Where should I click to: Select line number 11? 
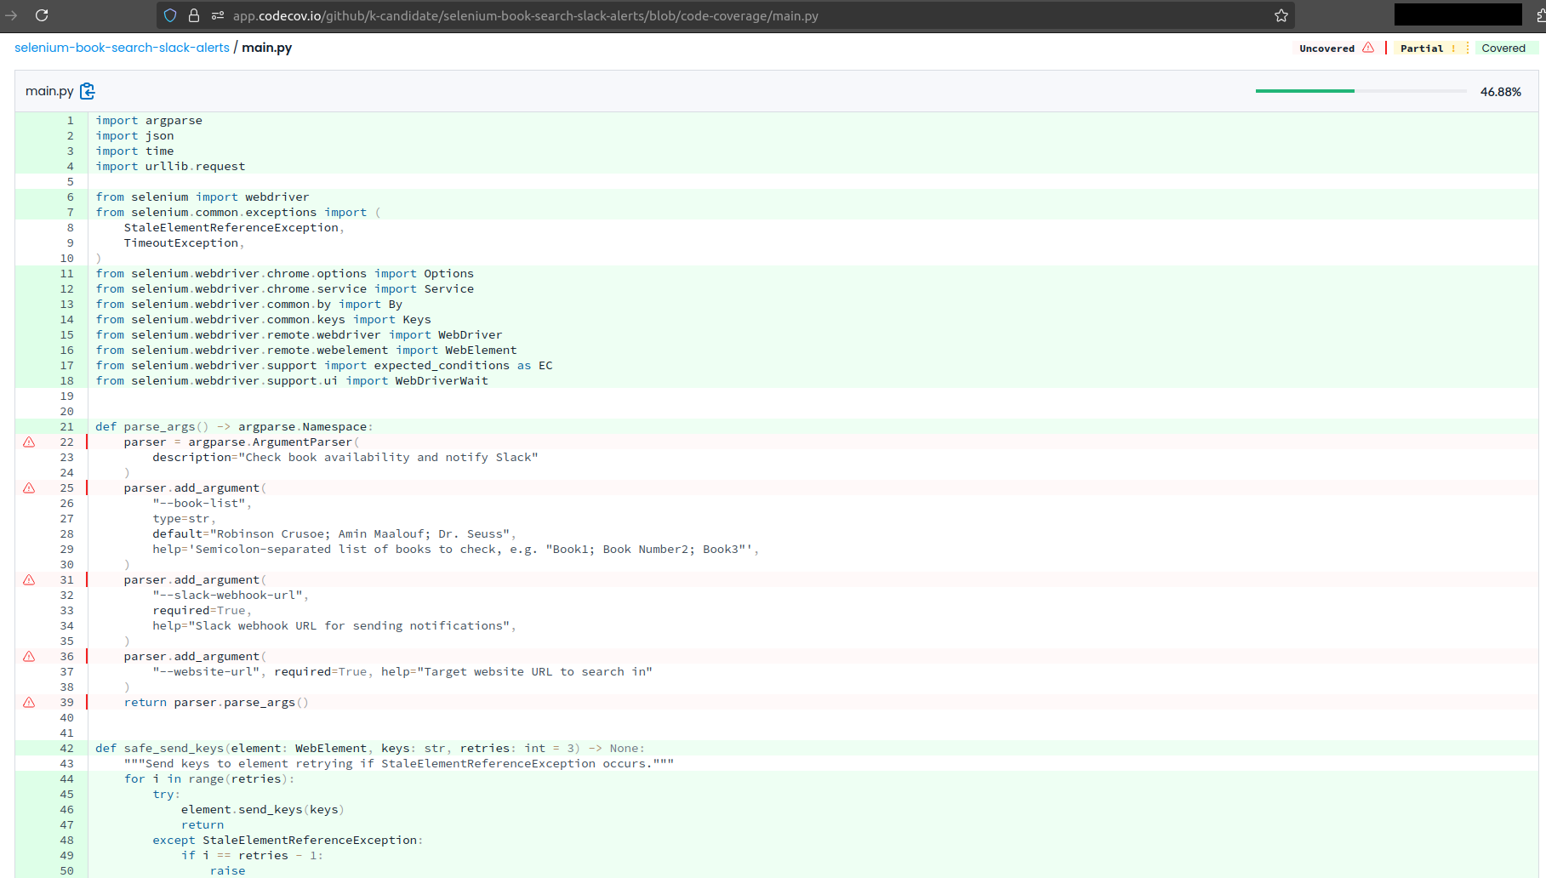click(67, 274)
